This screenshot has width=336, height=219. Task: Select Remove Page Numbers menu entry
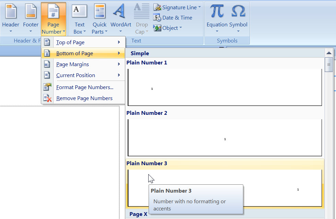[83, 98]
